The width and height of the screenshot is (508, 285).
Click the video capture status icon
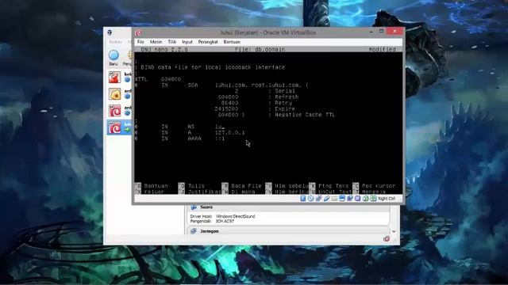(x=350, y=199)
